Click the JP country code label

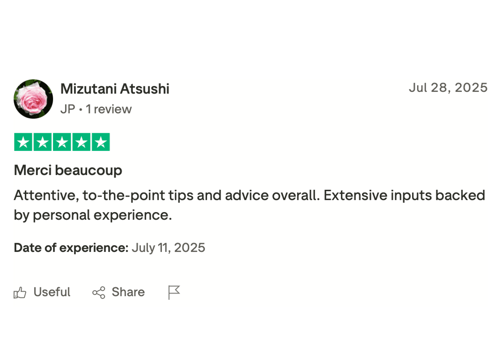click(68, 109)
